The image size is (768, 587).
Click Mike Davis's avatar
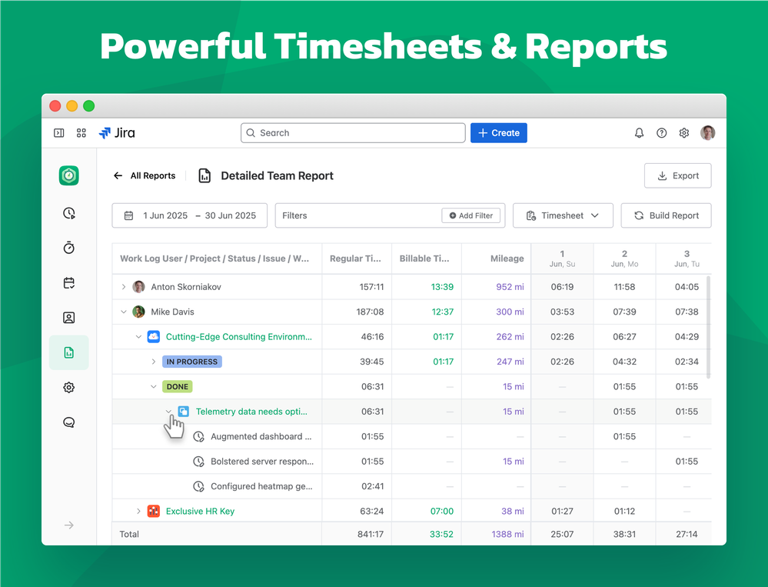click(139, 312)
